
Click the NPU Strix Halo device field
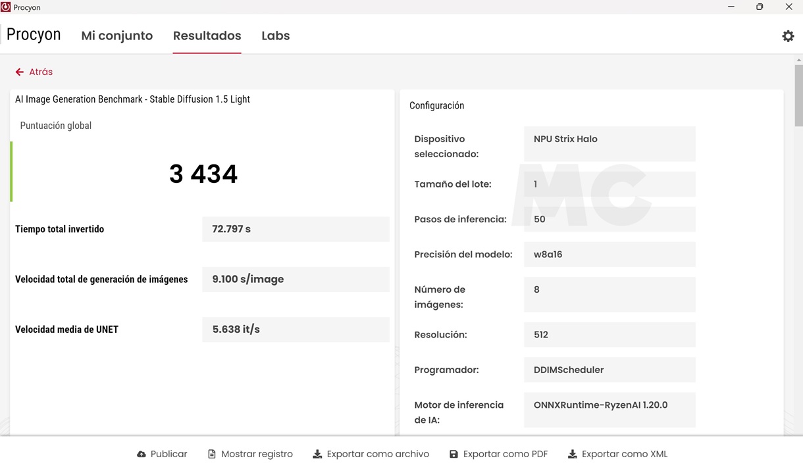click(x=609, y=143)
